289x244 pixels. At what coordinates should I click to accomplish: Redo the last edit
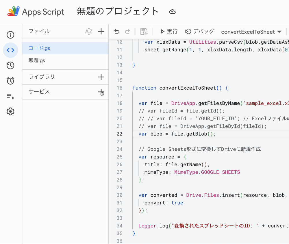coord(127,32)
